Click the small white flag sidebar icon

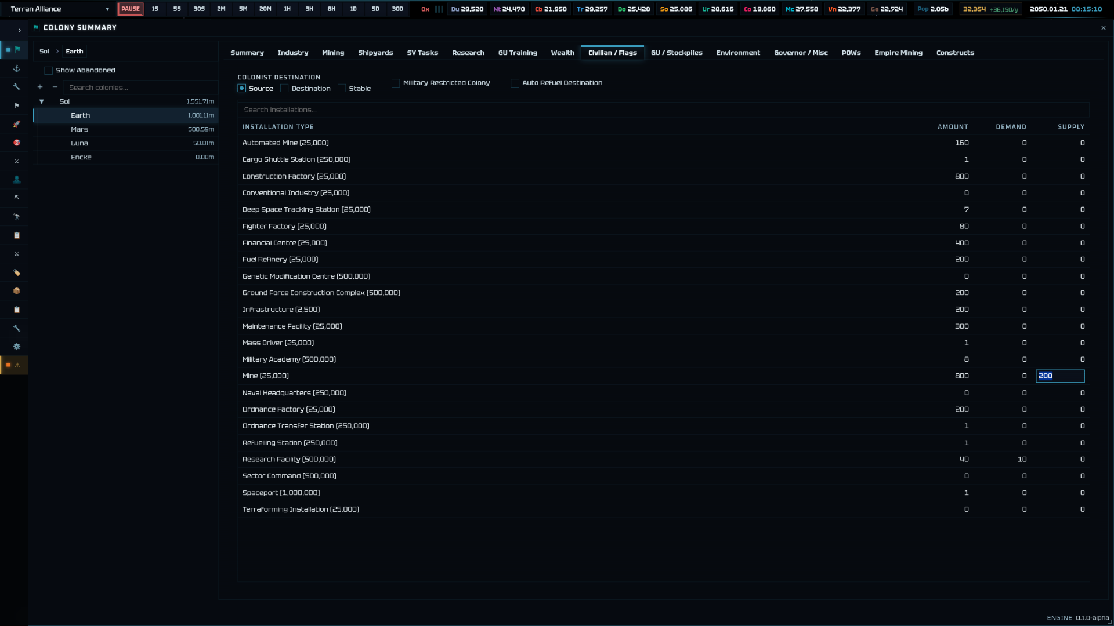click(x=17, y=105)
